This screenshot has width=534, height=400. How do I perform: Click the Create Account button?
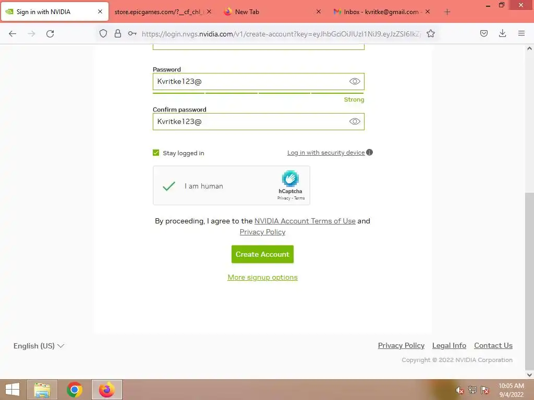(x=262, y=254)
